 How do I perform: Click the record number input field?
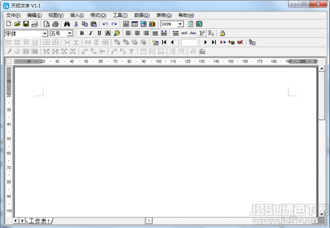pyautogui.click(x=189, y=43)
